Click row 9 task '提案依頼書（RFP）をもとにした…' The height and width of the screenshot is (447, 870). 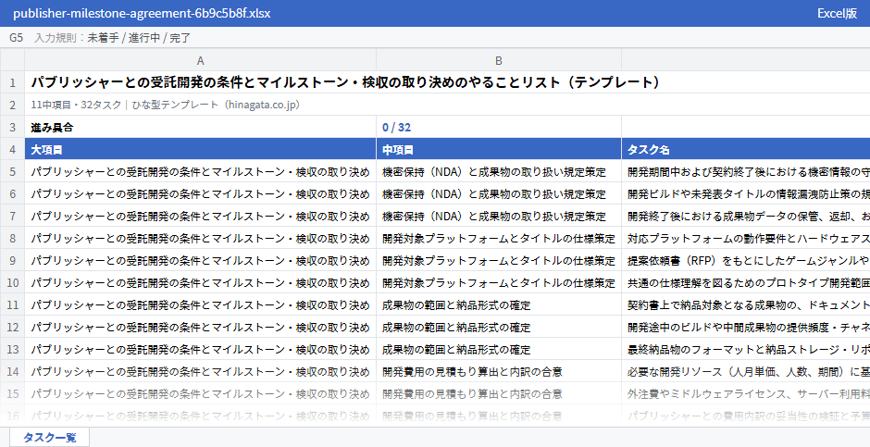[746, 260]
